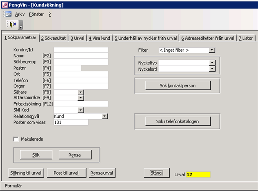
Task: Click the Fritextsökning input field
Action: point(81,104)
